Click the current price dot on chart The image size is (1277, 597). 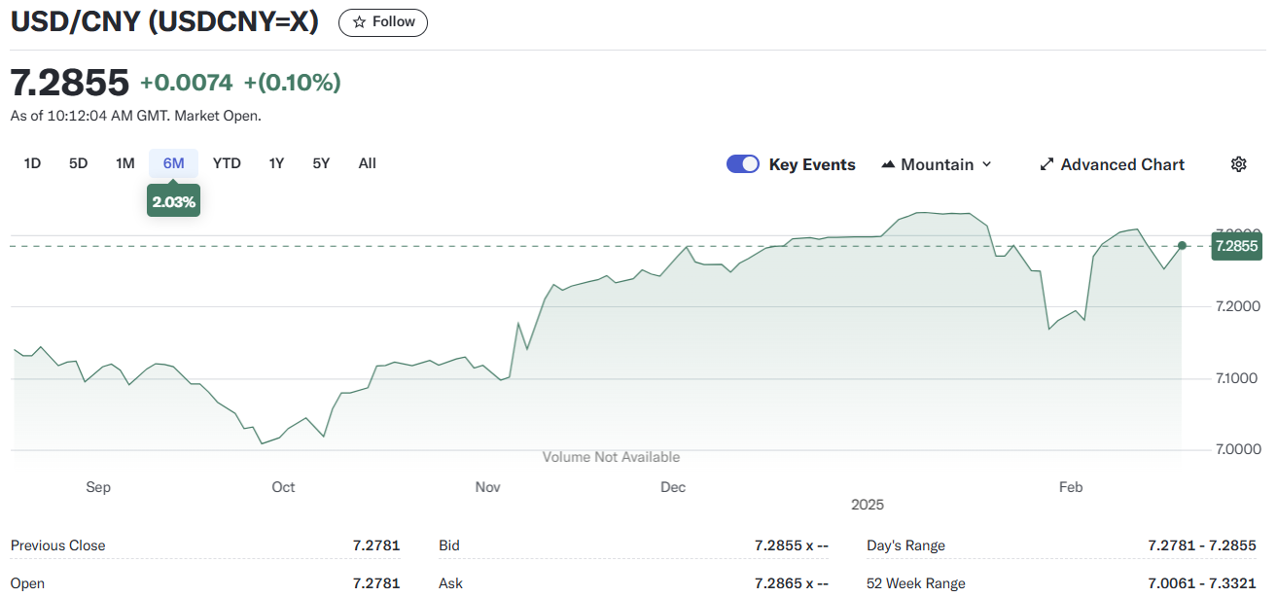pyautogui.click(x=1182, y=246)
